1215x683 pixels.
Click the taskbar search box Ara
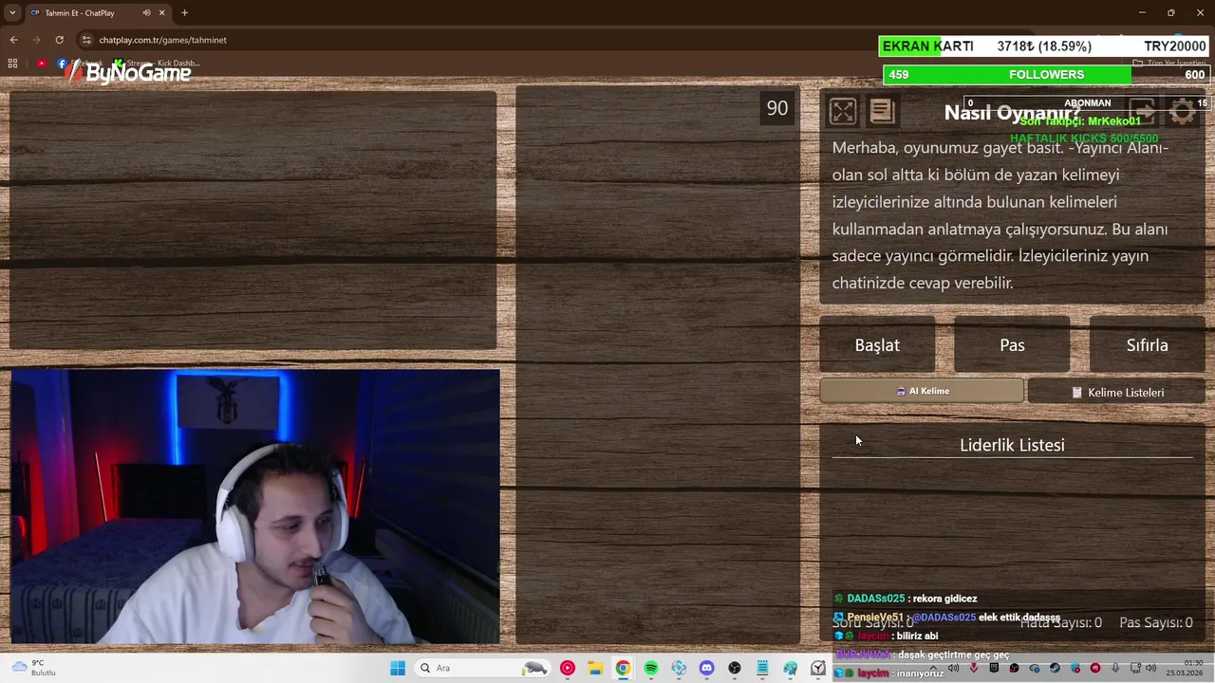pos(484,668)
